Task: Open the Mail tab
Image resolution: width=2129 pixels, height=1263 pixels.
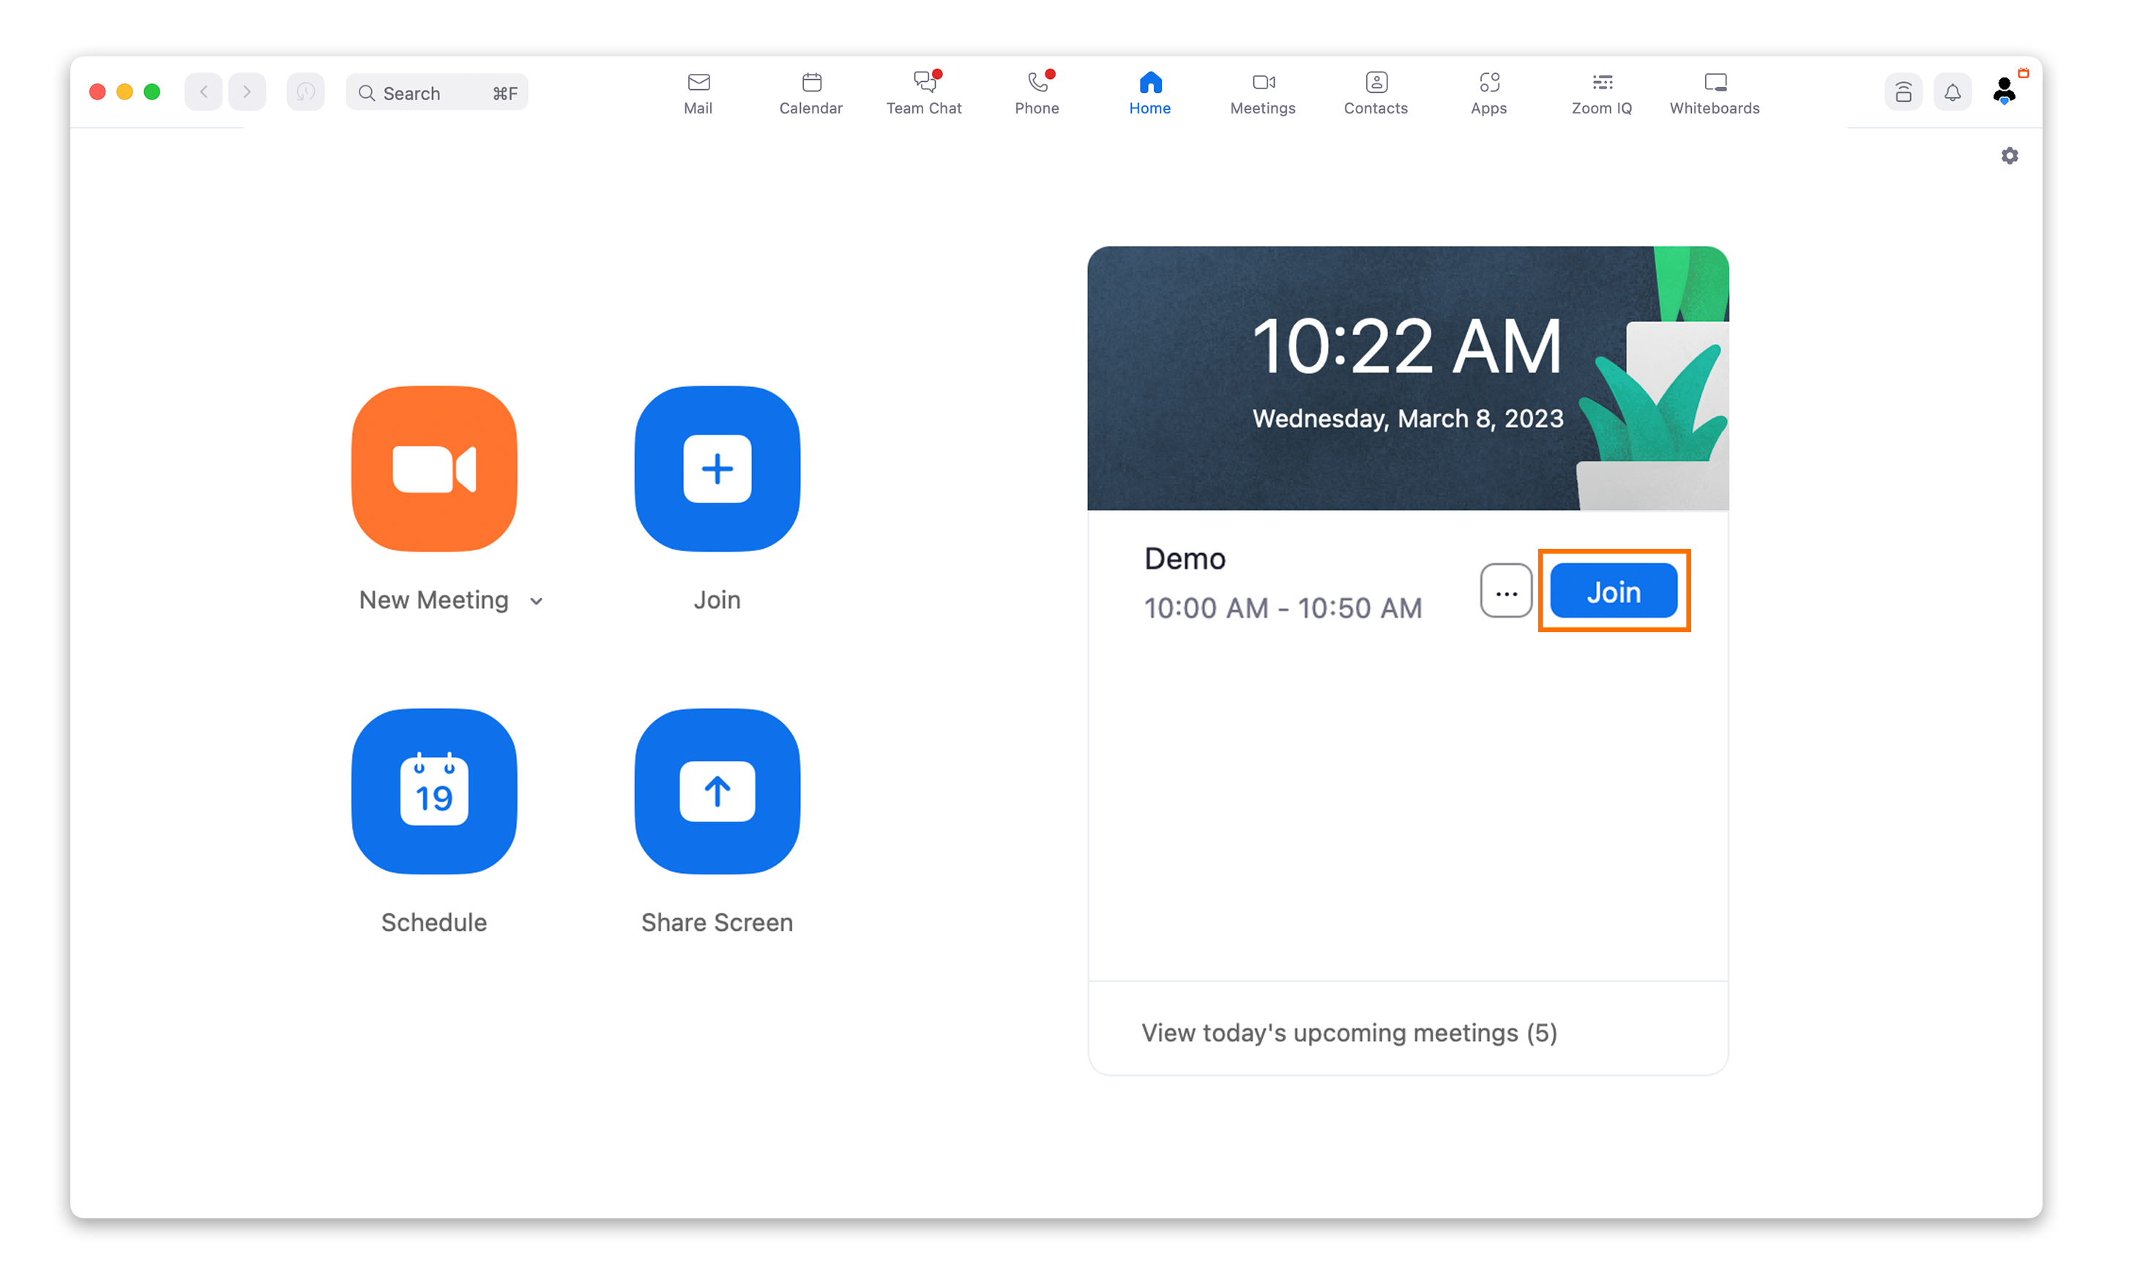Action: pyautogui.click(x=698, y=93)
